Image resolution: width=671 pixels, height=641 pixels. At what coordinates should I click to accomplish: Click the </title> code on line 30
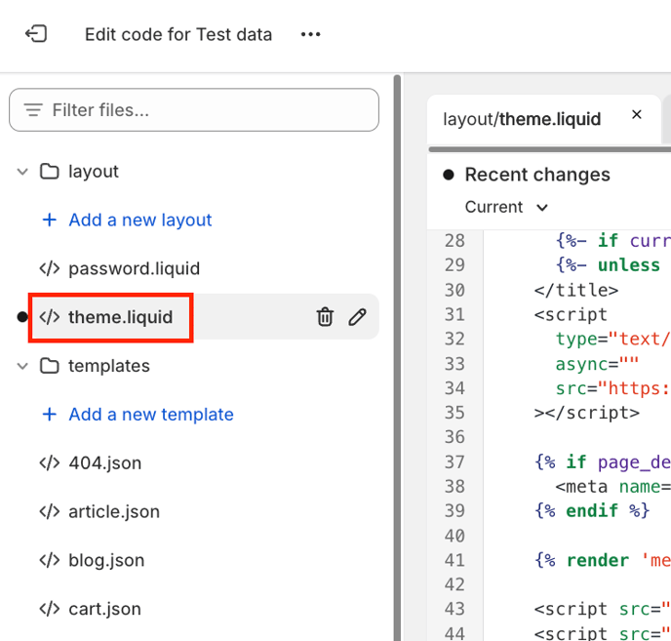tap(576, 291)
